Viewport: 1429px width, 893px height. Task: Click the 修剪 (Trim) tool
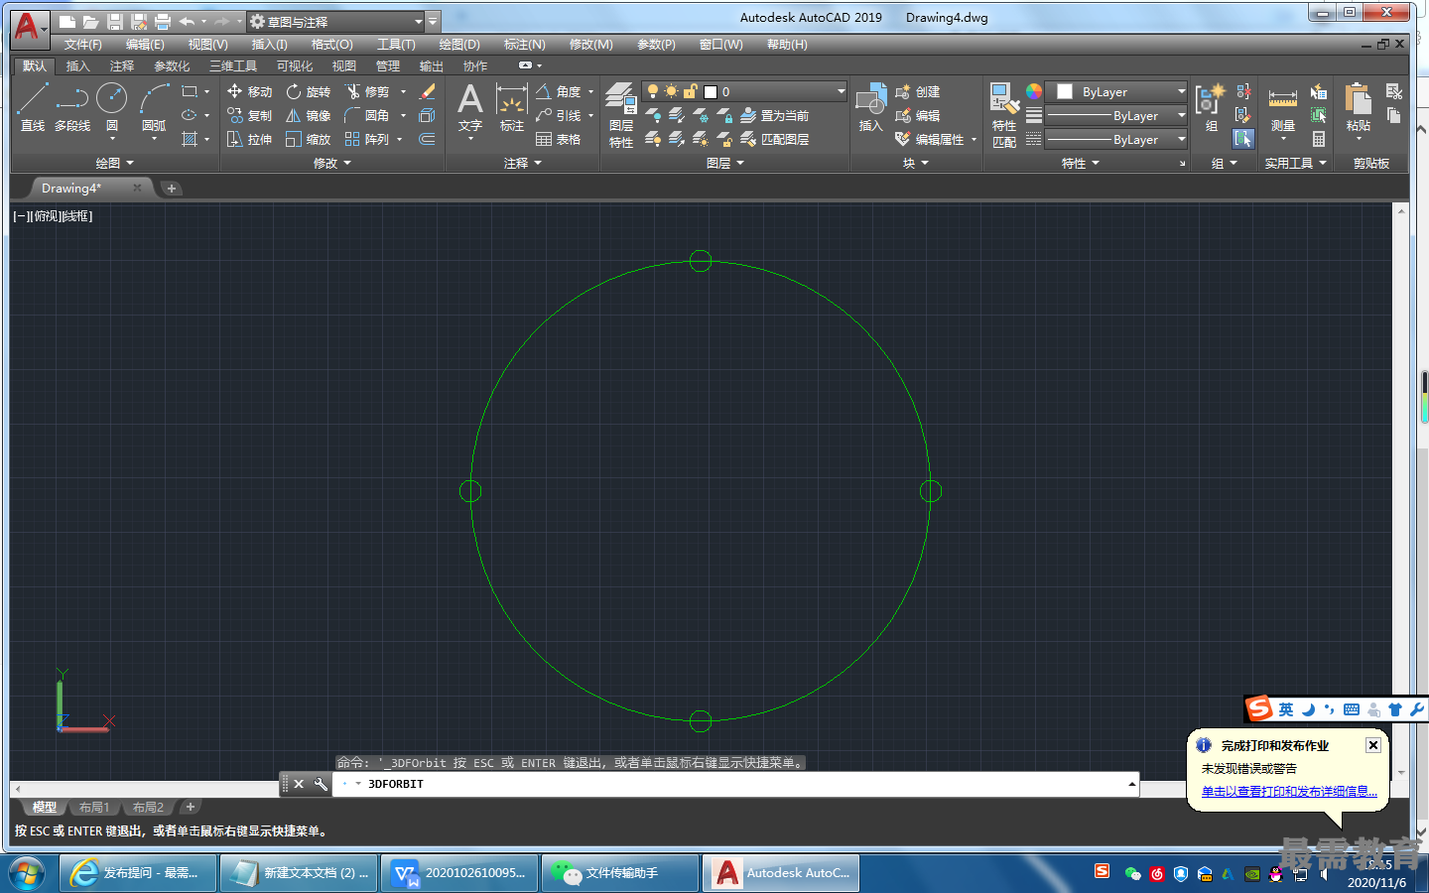pos(367,91)
